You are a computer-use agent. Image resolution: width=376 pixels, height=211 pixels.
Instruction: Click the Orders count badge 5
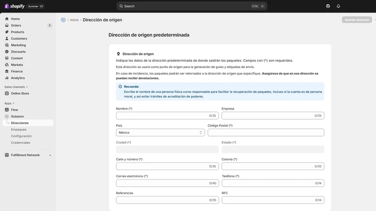pos(50,25)
